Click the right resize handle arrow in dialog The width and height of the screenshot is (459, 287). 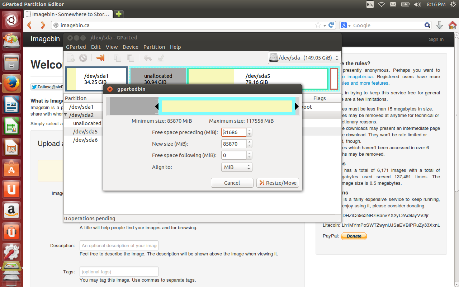pyautogui.click(x=297, y=107)
